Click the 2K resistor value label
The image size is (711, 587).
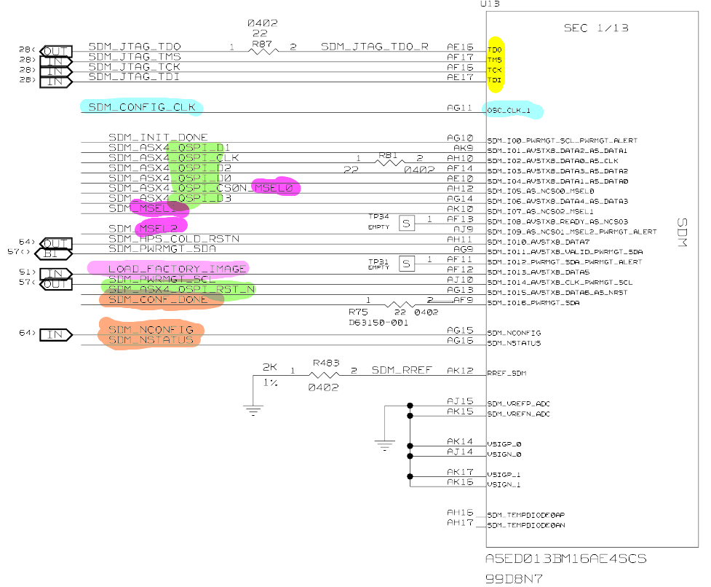pos(270,367)
